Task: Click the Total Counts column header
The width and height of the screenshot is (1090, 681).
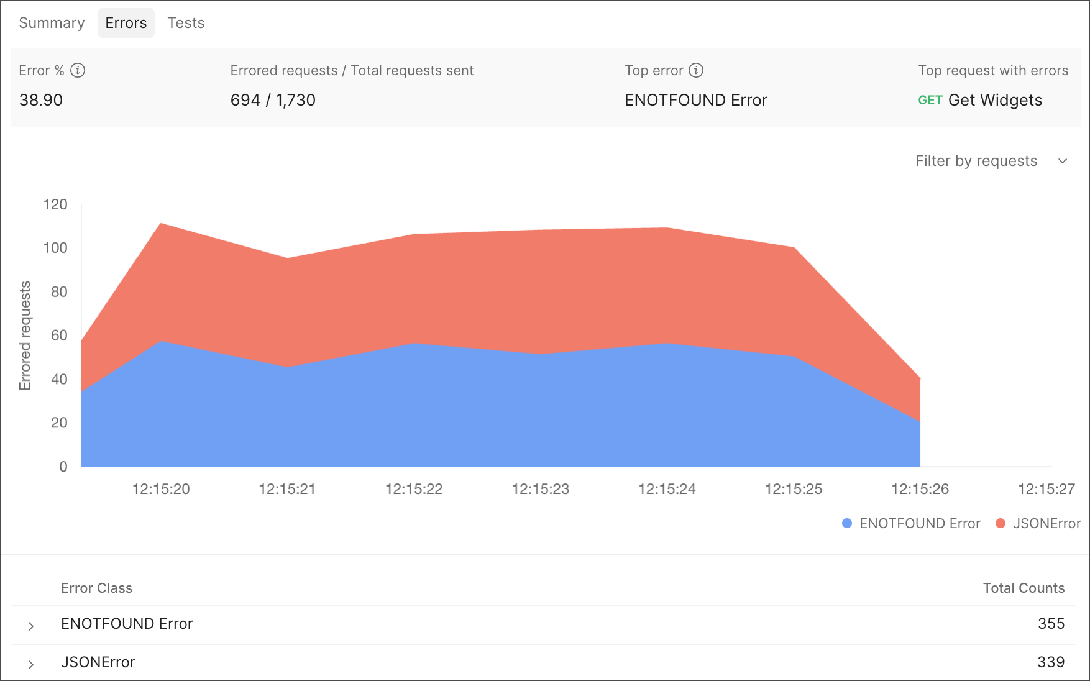Action: click(x=1024, y=588)
